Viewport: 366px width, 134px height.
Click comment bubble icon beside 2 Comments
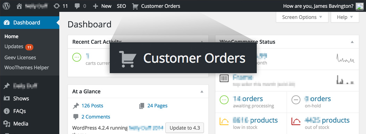click(x=76, y=117)
